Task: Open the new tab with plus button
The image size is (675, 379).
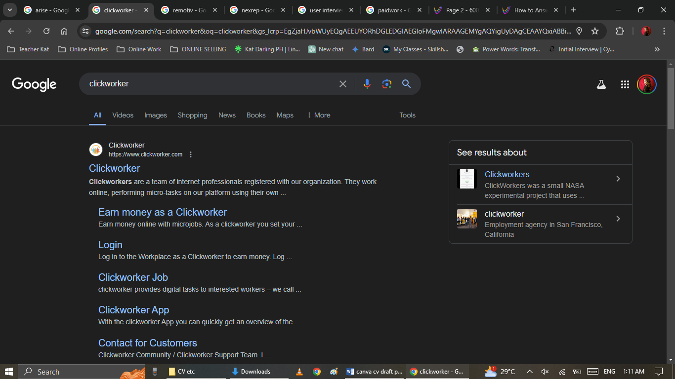Action: point(573,10)
